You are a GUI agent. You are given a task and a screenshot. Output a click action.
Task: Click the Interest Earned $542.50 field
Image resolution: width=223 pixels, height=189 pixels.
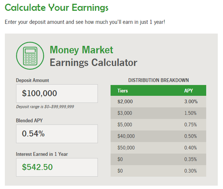click(57, 167)
